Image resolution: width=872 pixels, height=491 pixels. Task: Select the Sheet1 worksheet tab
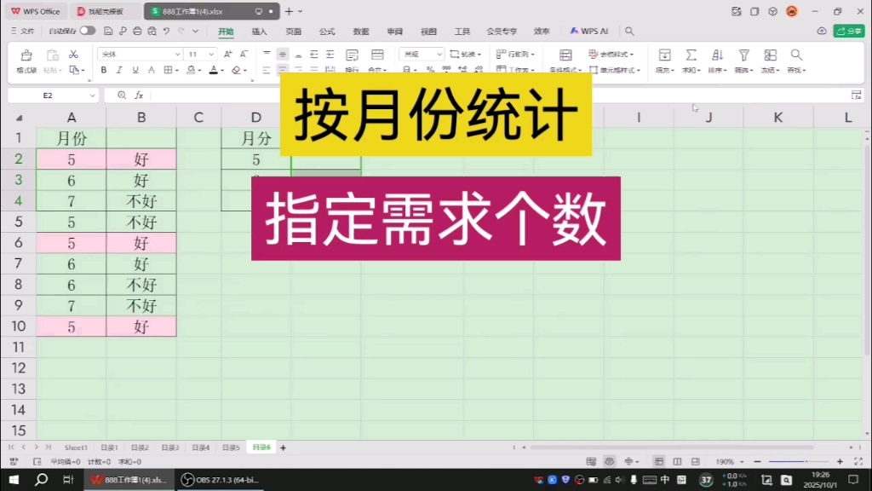coord(76,447)
